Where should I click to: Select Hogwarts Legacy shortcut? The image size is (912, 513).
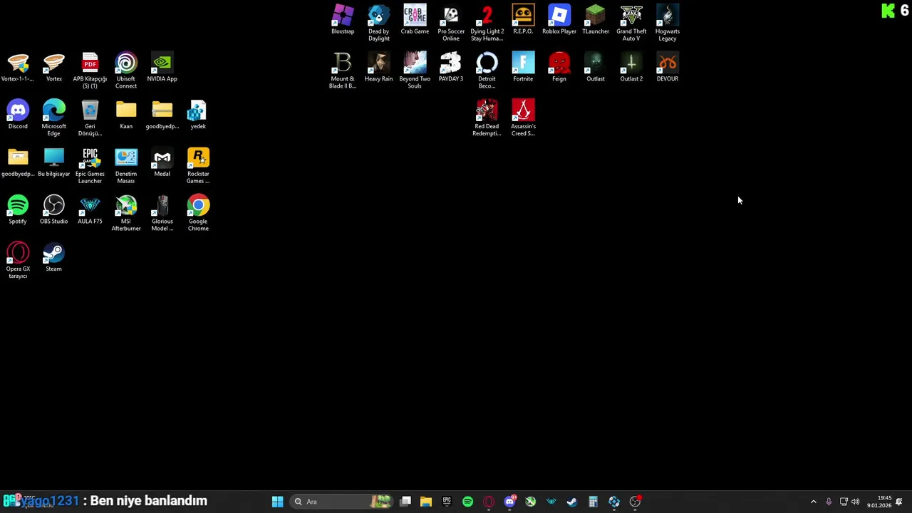coord(668,23)
